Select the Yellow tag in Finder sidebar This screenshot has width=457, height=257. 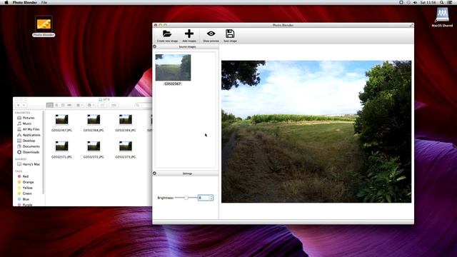(x=27, y=188)
